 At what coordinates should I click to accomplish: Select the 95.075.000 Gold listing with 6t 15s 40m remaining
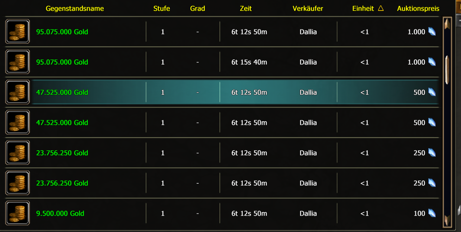click(62, 62)
